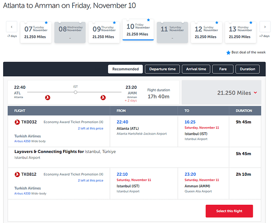Image resolution: width=272 pixels, height=223 pixels.
Task: Choose Monday November 13 date card
Action: coord(241,32)
